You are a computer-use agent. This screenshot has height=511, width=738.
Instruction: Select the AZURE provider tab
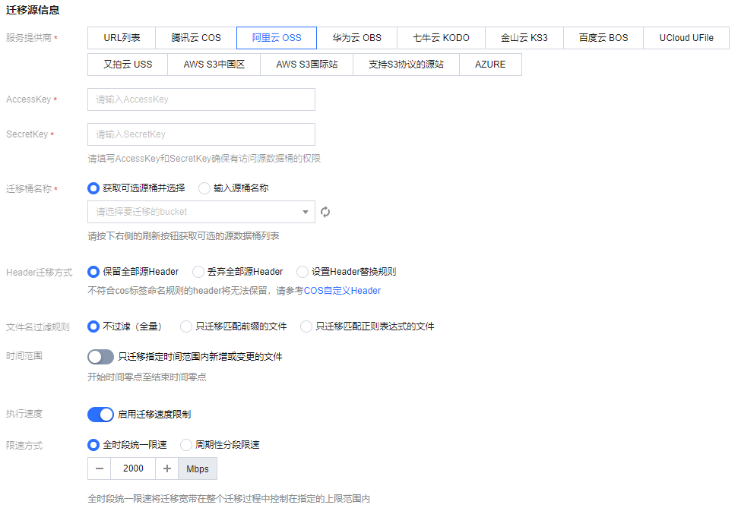point(490,65)
